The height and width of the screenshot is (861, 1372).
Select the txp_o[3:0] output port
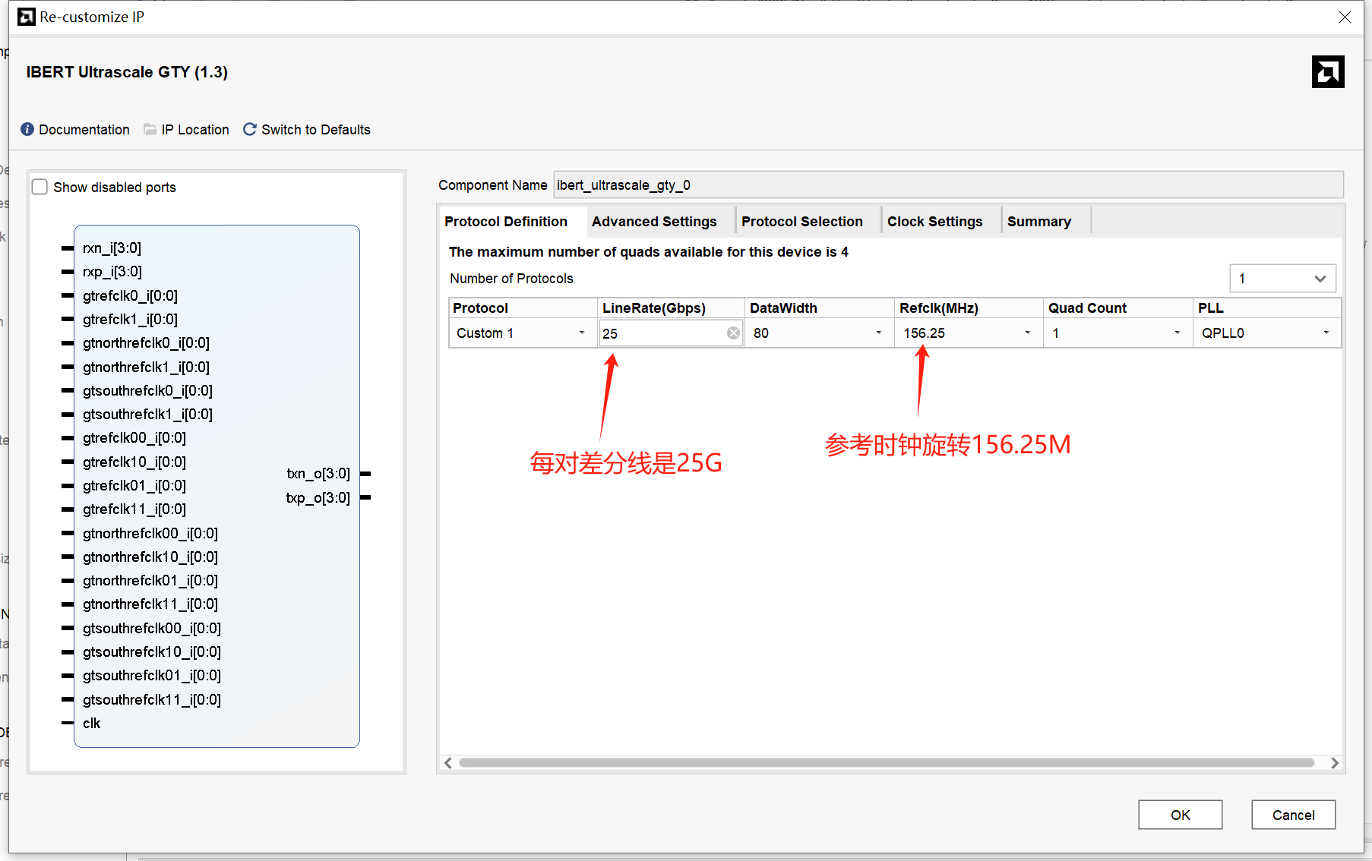[x=318, y=497]
